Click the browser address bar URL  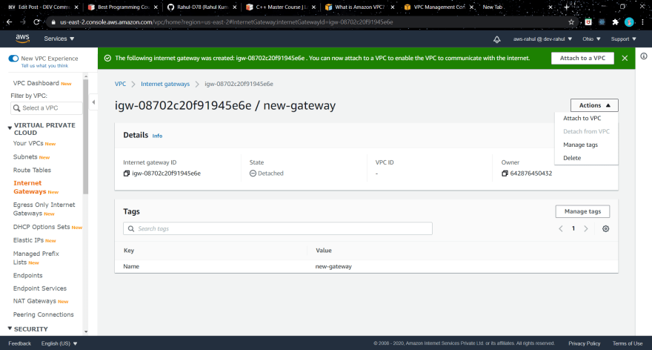pos(226,22)
